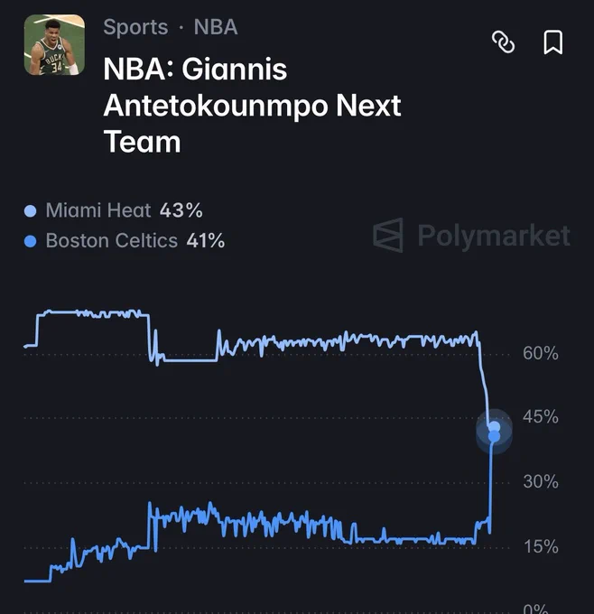Click the Celtics line's sharp vertical spike

[x=491, y=484]
